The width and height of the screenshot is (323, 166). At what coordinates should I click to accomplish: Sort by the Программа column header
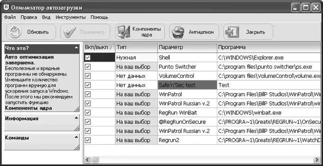pyautogui.click(x=269, y=47)
